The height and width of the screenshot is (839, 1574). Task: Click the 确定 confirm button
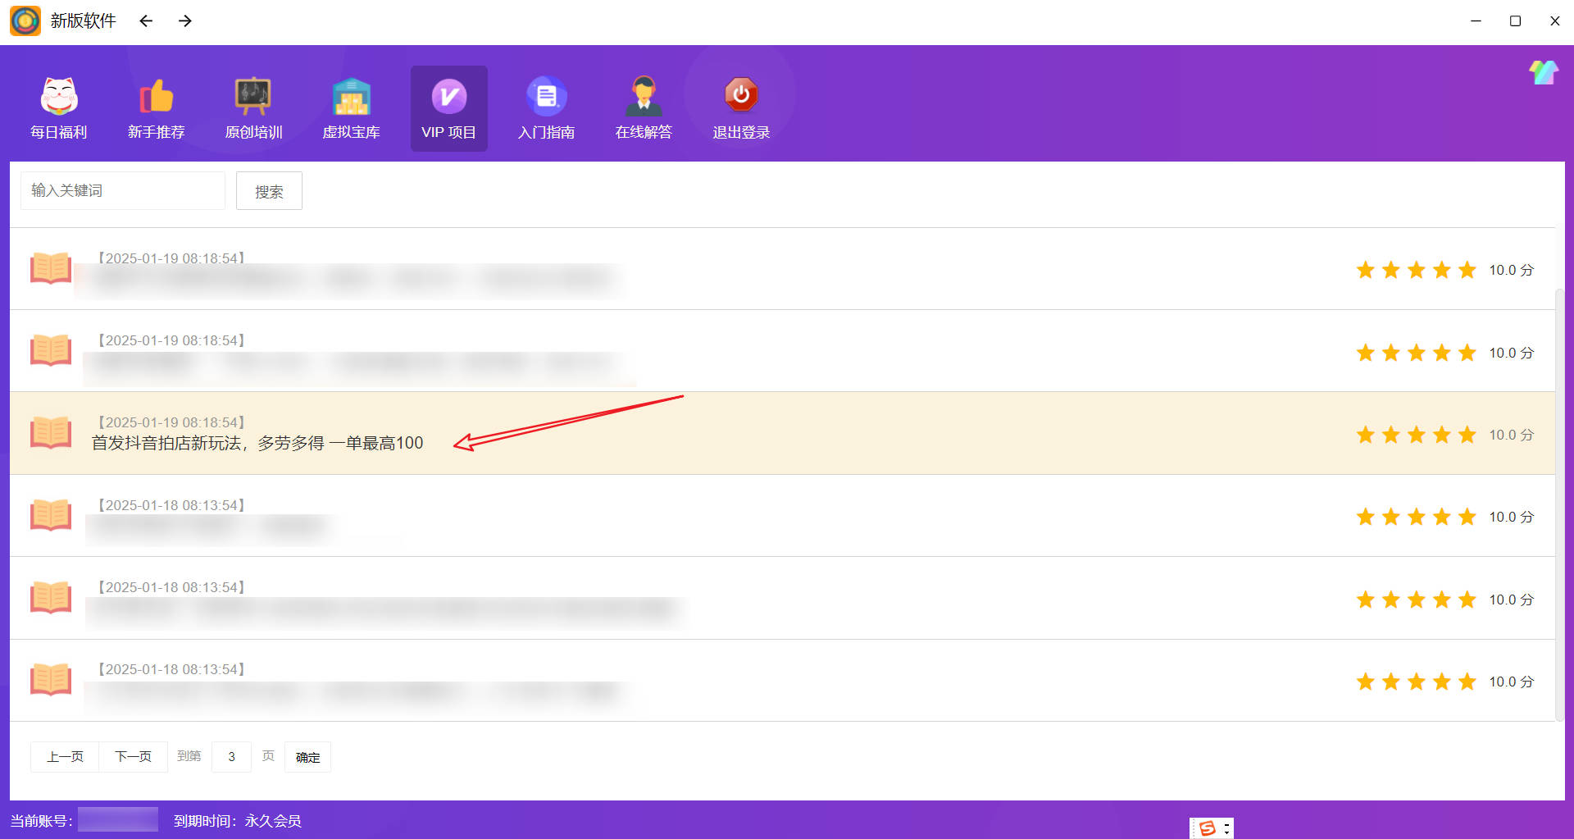pos(307,756)
